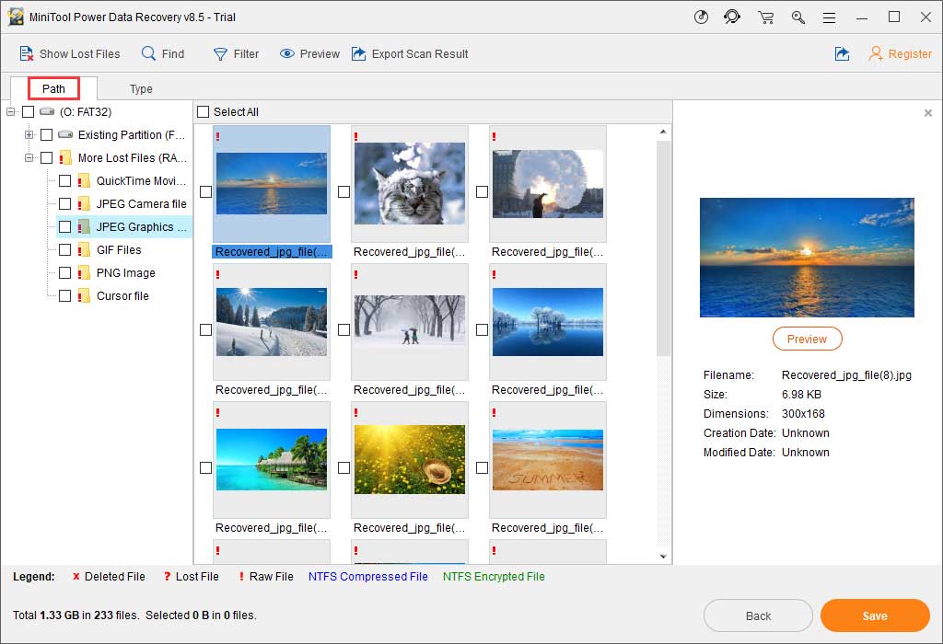Select the Path tab

(53, 89)
